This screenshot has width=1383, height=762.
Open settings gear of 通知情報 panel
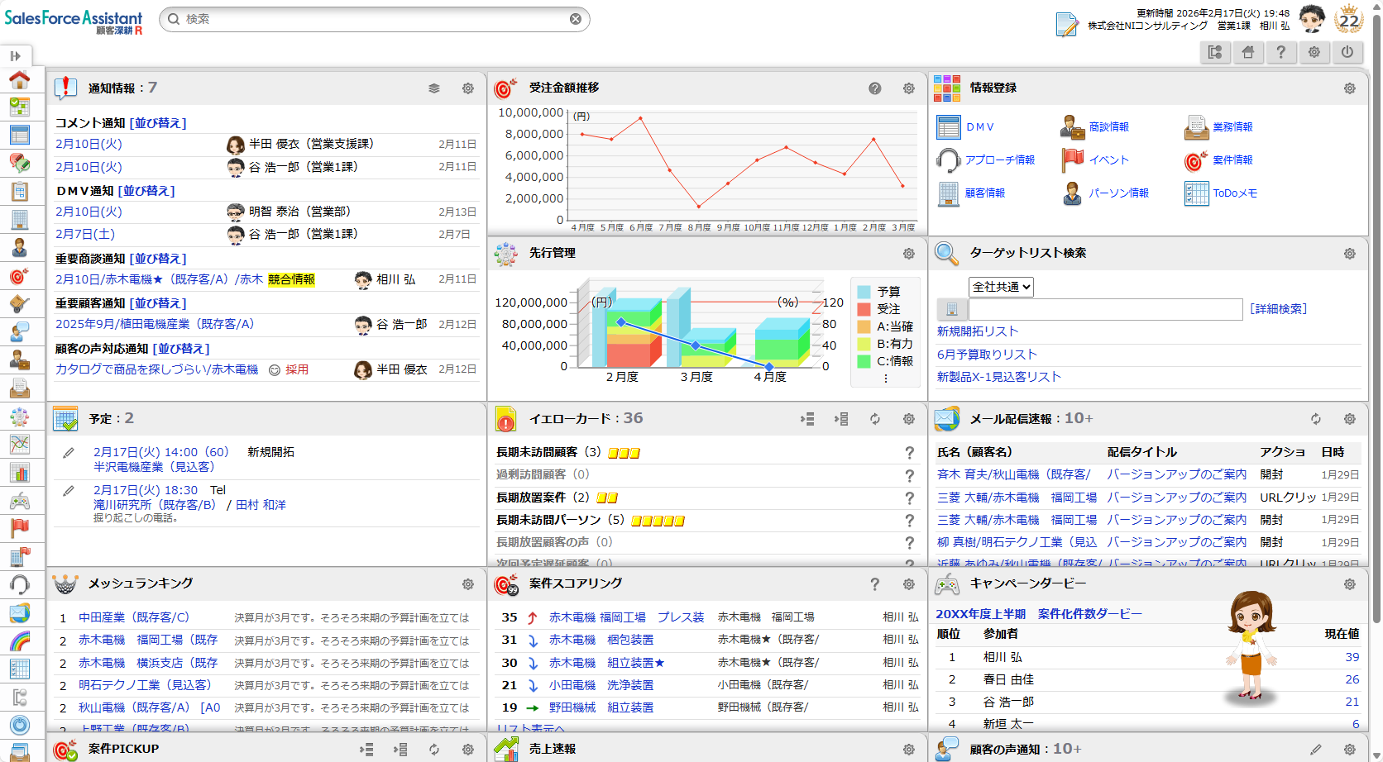tap(468, 88)
